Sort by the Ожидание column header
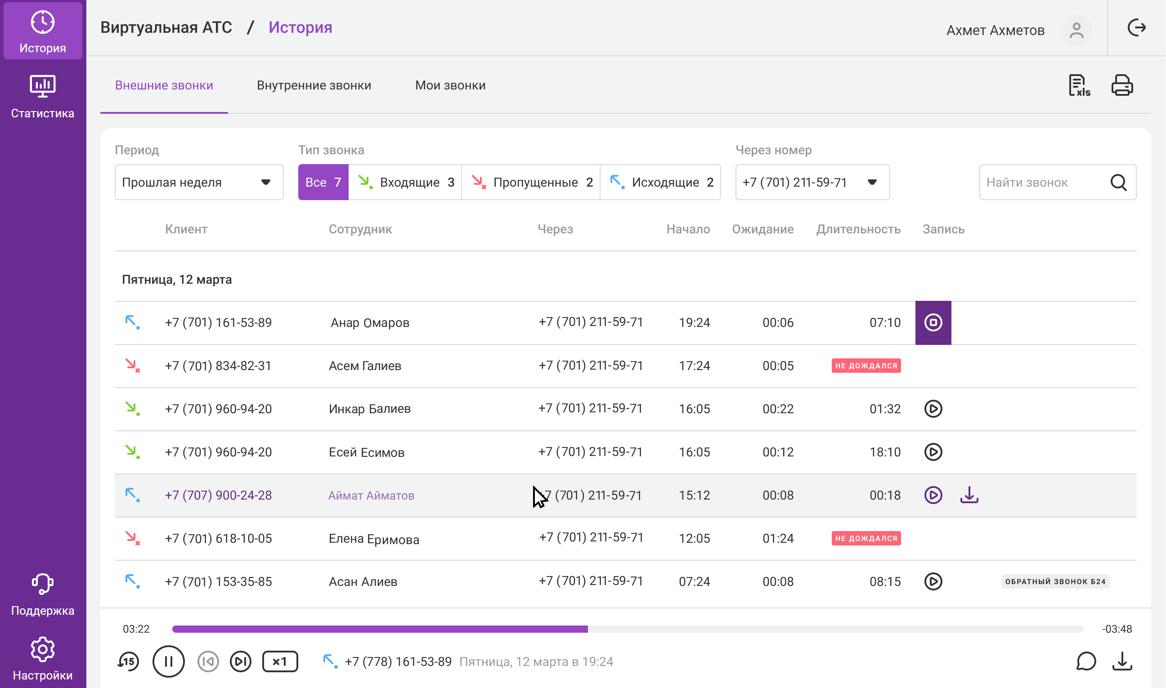 (x=763, y=229)
